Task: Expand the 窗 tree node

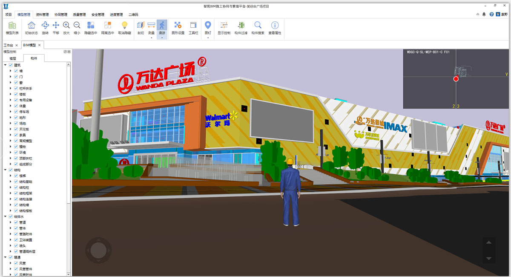Action: [11, 83]
